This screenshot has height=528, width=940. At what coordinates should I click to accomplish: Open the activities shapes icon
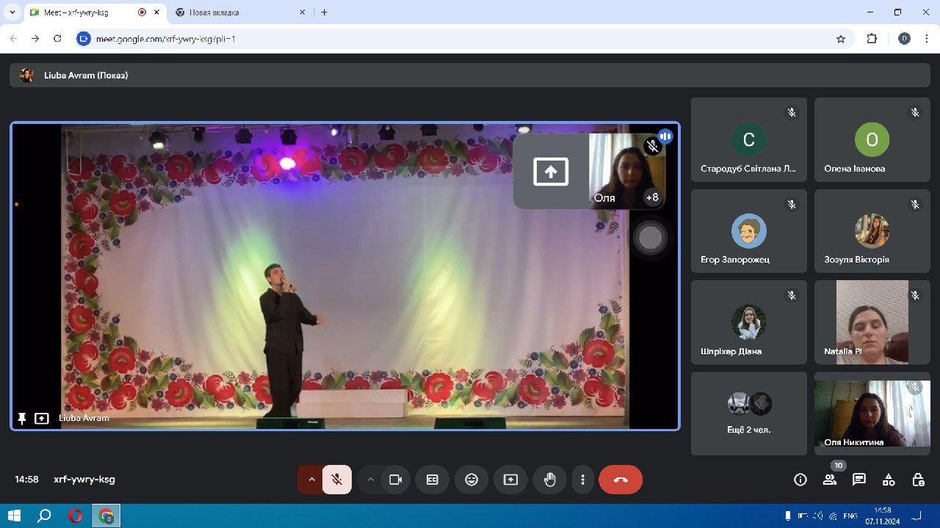[889, 480]
